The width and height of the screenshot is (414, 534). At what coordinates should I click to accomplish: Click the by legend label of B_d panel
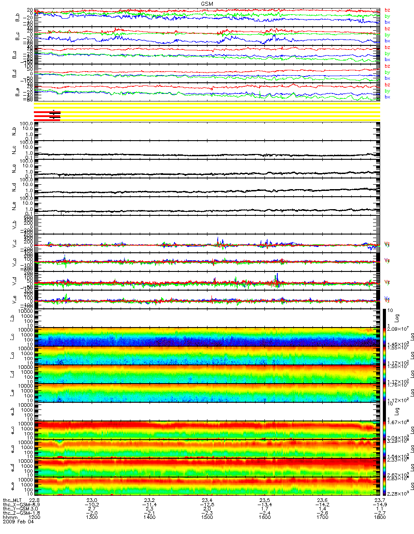coord(387,72)
